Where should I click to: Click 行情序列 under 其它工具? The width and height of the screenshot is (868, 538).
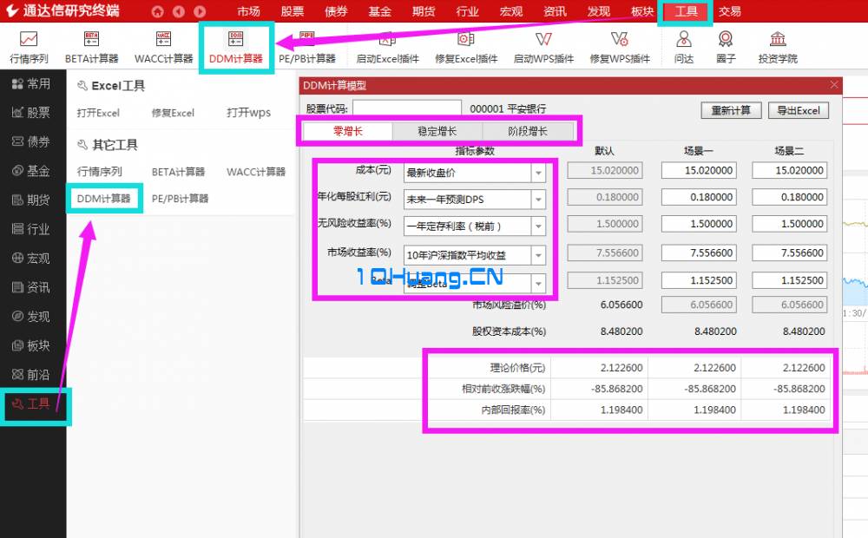point(100,172)
